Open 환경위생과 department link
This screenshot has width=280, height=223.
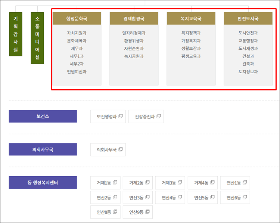coord(134,41)
